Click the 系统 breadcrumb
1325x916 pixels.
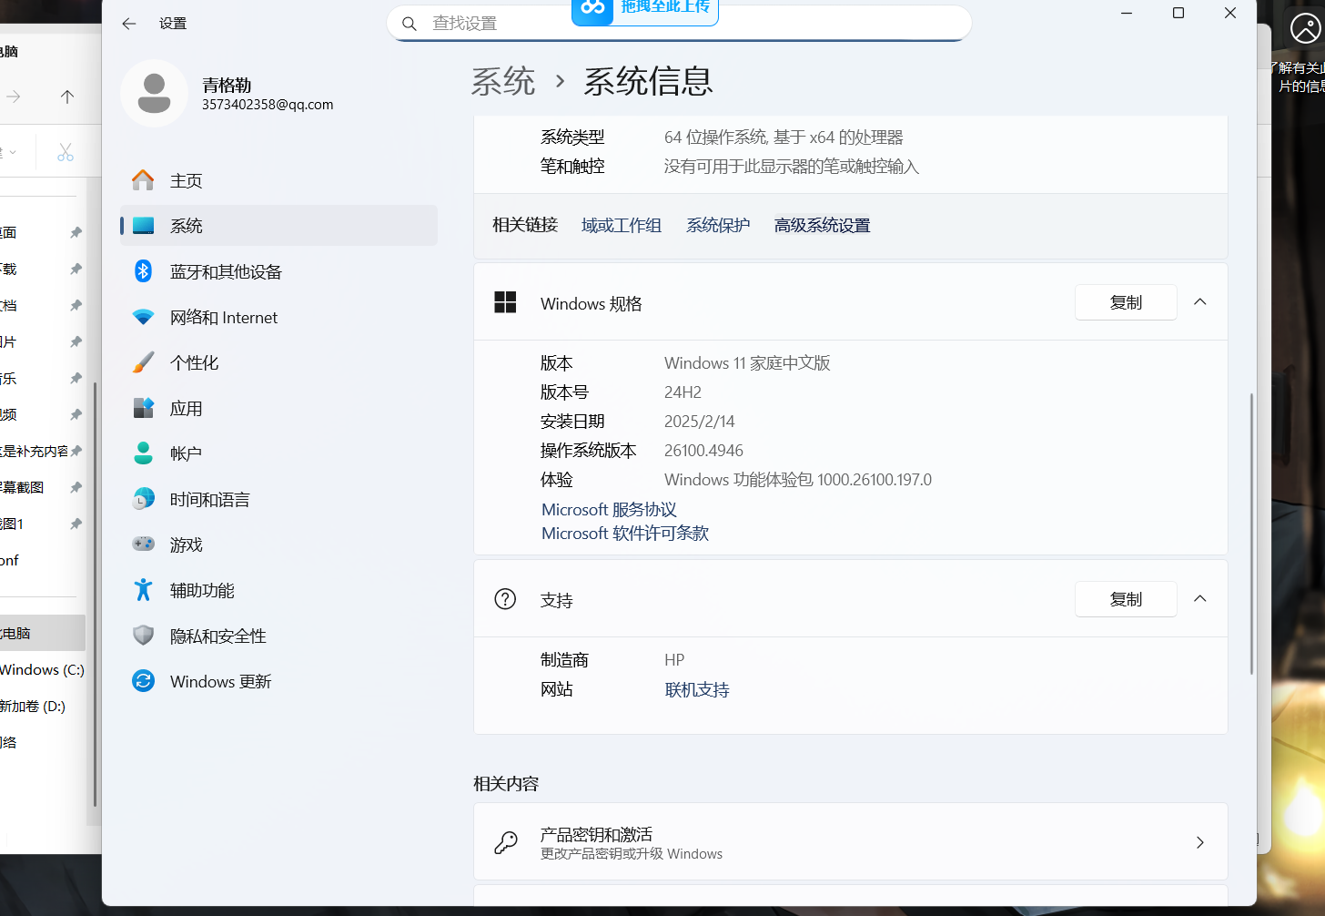pos(503,82)
